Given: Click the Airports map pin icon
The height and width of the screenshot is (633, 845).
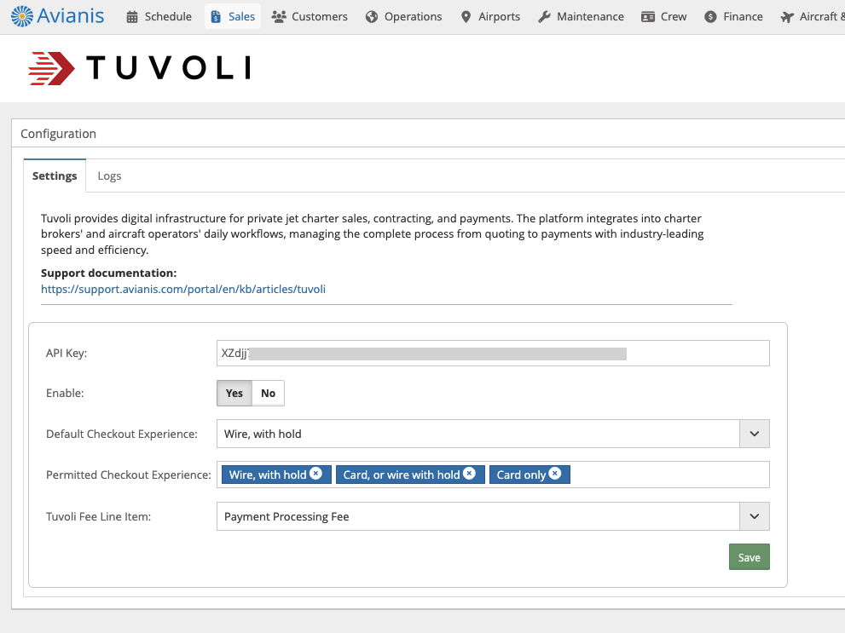Looking at the screenshot, I should (466, 17).
